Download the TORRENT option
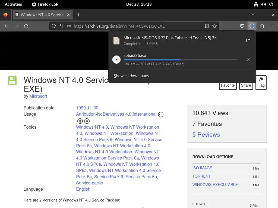 202,176
